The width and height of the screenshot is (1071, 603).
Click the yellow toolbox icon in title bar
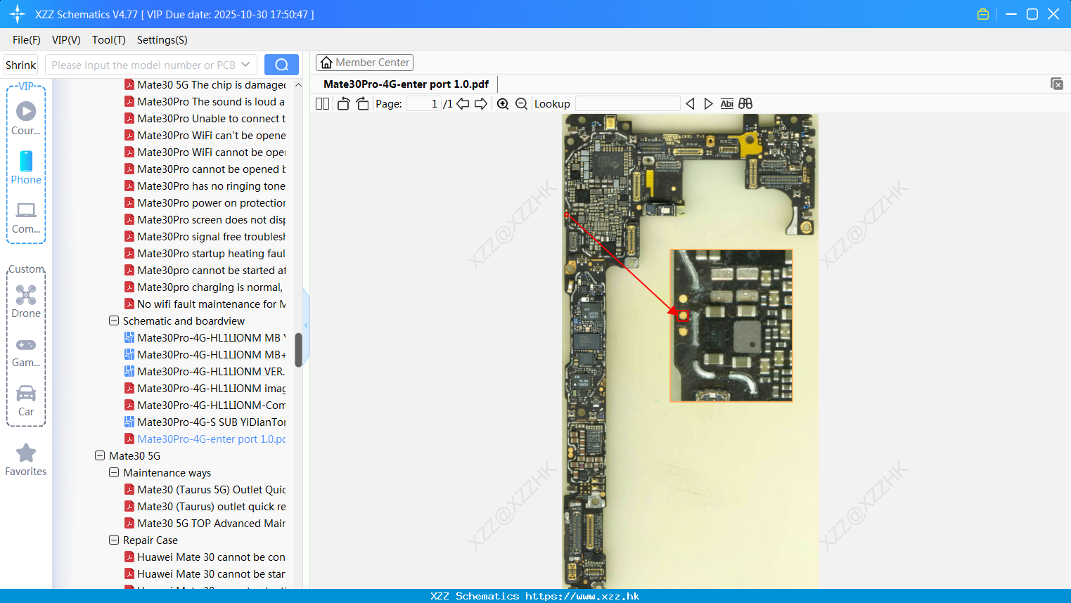(983, 14)
